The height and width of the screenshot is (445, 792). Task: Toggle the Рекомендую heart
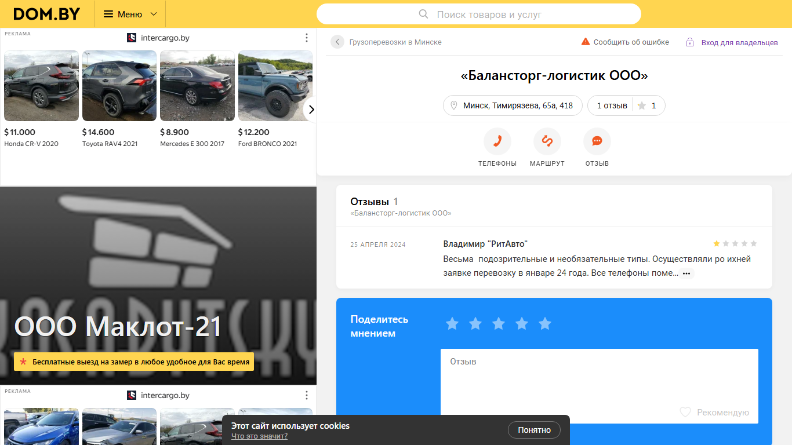point(685,412)
